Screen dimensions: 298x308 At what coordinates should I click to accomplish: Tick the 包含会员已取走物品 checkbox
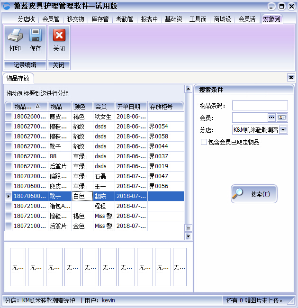coord(204,142)
